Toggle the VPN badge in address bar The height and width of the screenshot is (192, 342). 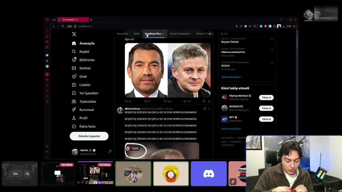[69, 26]
